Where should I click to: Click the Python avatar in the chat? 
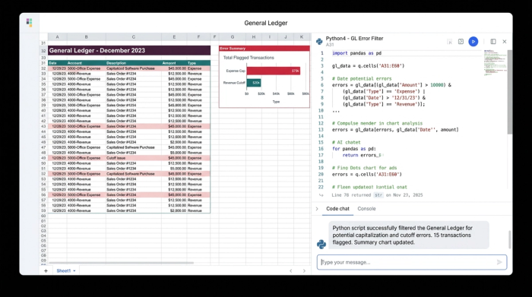coord(321,244)
